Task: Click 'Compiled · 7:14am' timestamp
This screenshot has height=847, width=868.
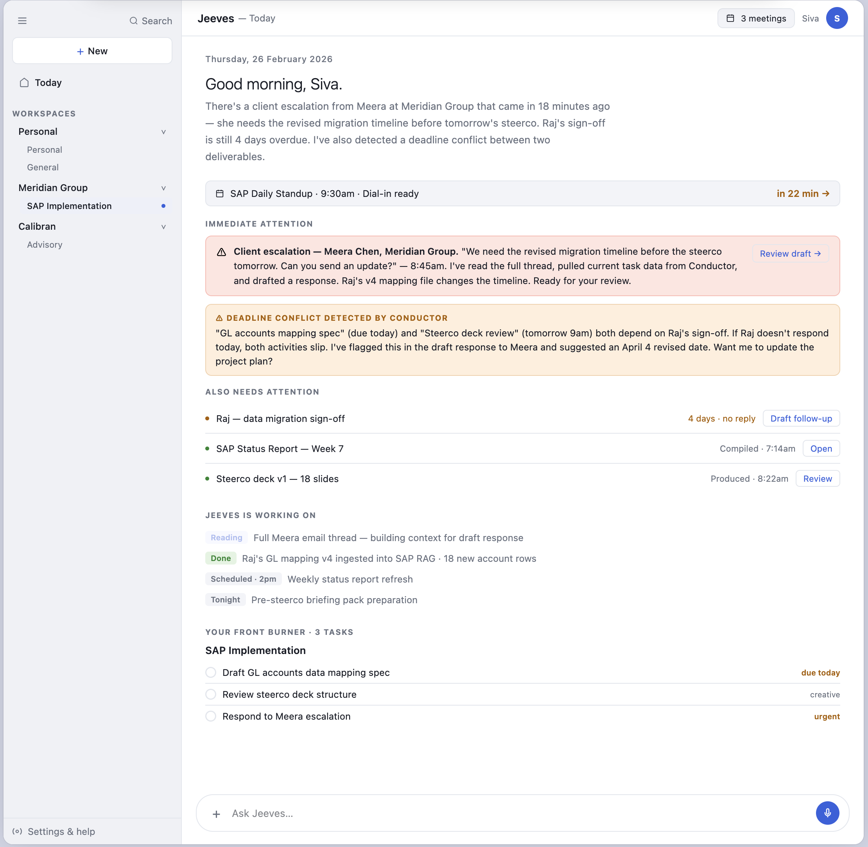Action: pyautogui.click(x=757, y=449)
